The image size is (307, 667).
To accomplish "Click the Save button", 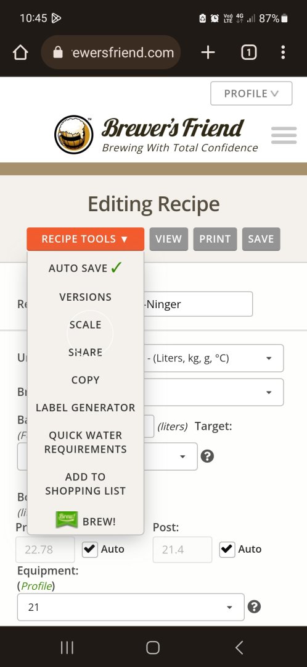I will (x=261, y=239).
